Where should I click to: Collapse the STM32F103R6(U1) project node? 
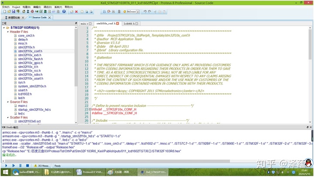[4, 27]
